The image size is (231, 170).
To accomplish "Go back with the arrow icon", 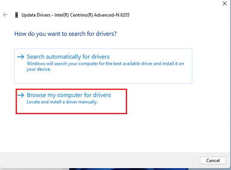I will (5, 15).
